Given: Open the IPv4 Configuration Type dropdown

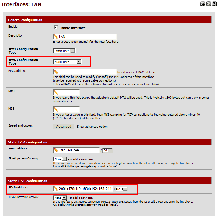Looking at the screenshot, I should point(64,51).
